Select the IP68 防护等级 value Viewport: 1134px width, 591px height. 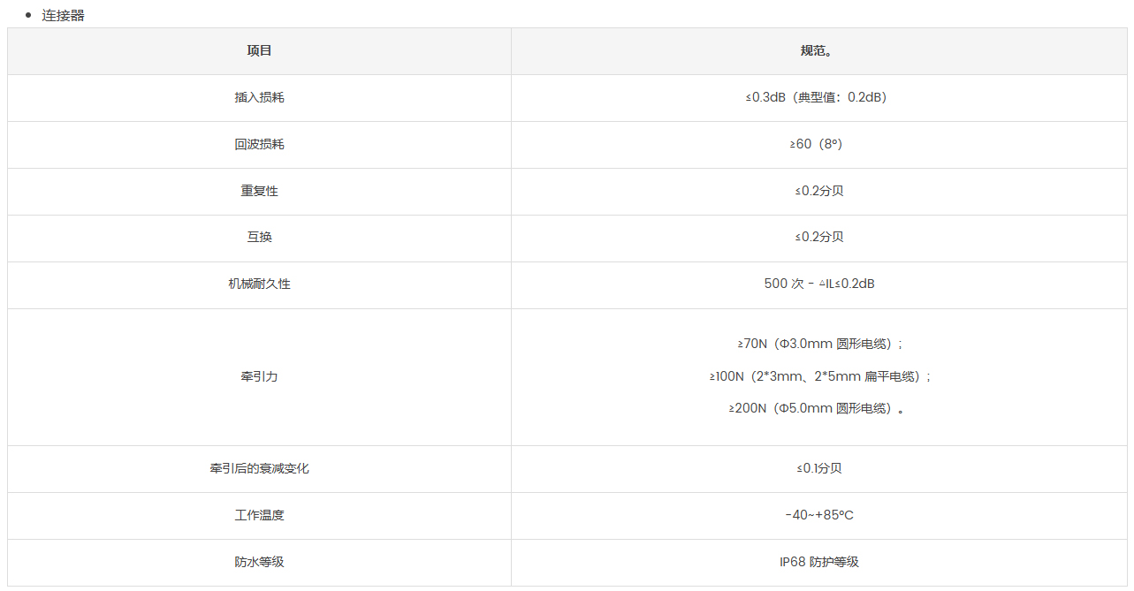point(818,563)
